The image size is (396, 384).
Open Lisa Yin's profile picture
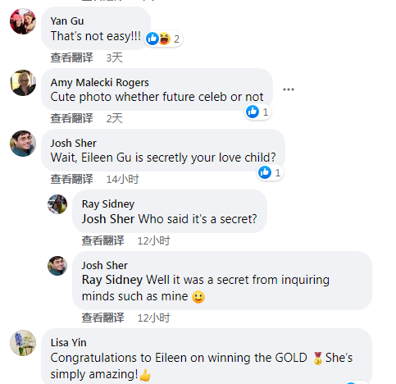coord(23,343)
